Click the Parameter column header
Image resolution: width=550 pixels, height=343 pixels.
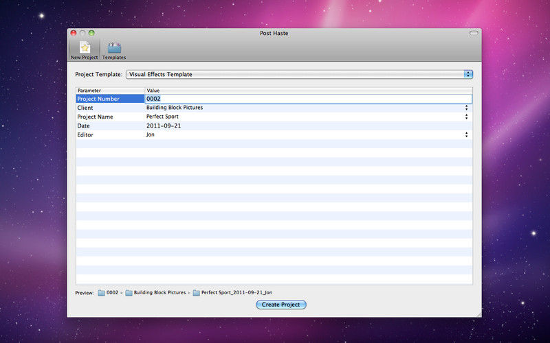(111, 91)
